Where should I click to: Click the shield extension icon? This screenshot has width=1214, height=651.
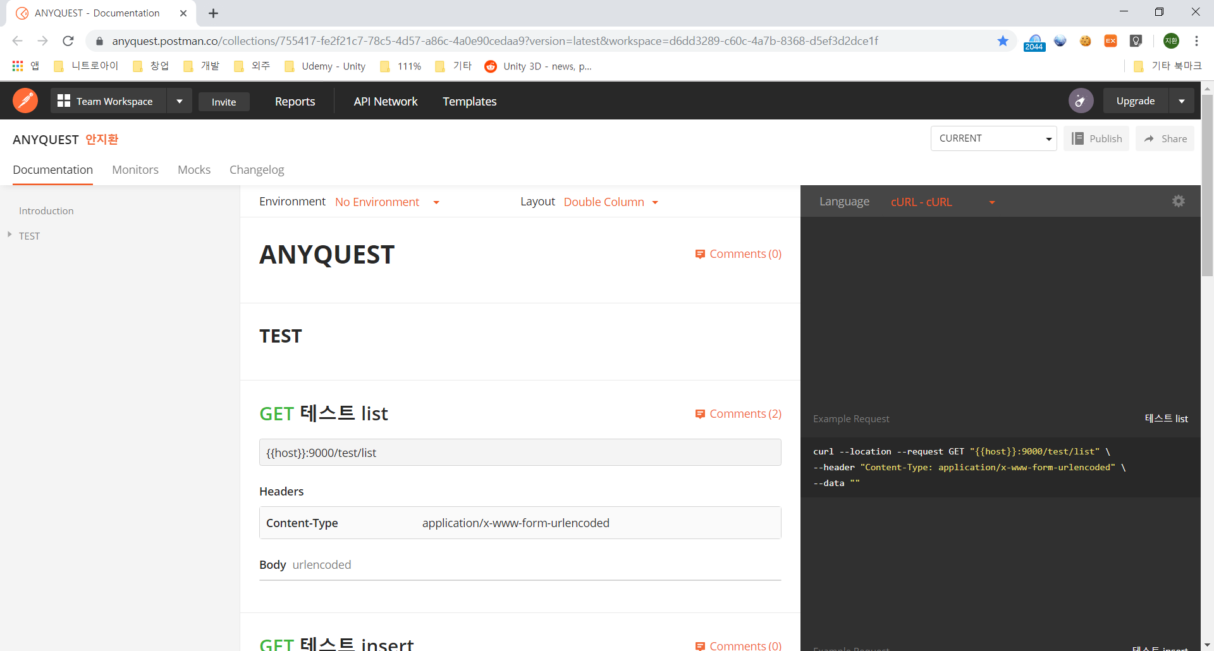pyautogui.click(x=1136, y=41)
